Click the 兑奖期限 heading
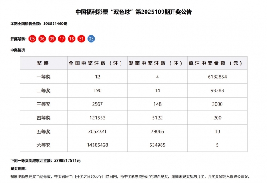The image size is (267, 183). pyautogui.click(x=18, y=168)
